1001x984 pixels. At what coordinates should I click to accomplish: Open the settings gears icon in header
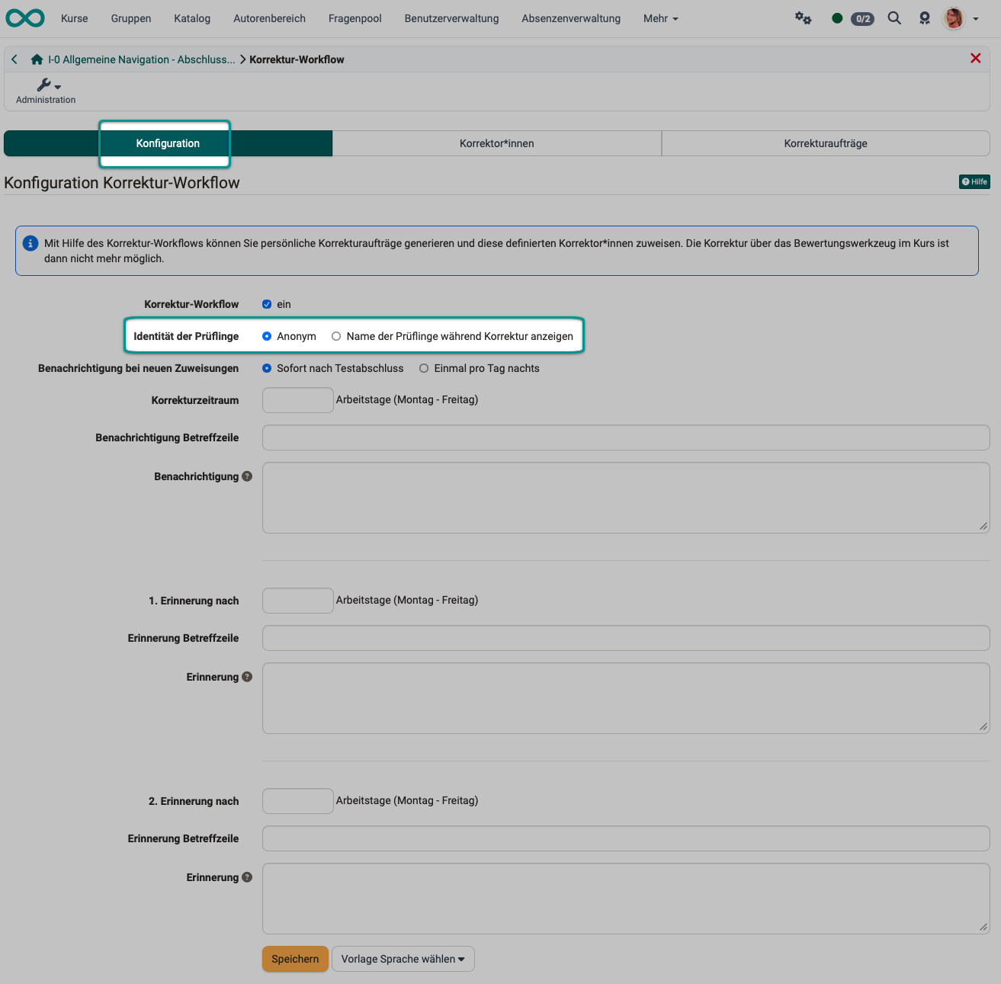[803, 18]
